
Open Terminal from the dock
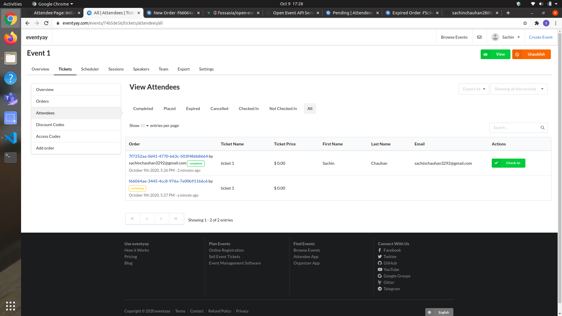coord(11,158)
